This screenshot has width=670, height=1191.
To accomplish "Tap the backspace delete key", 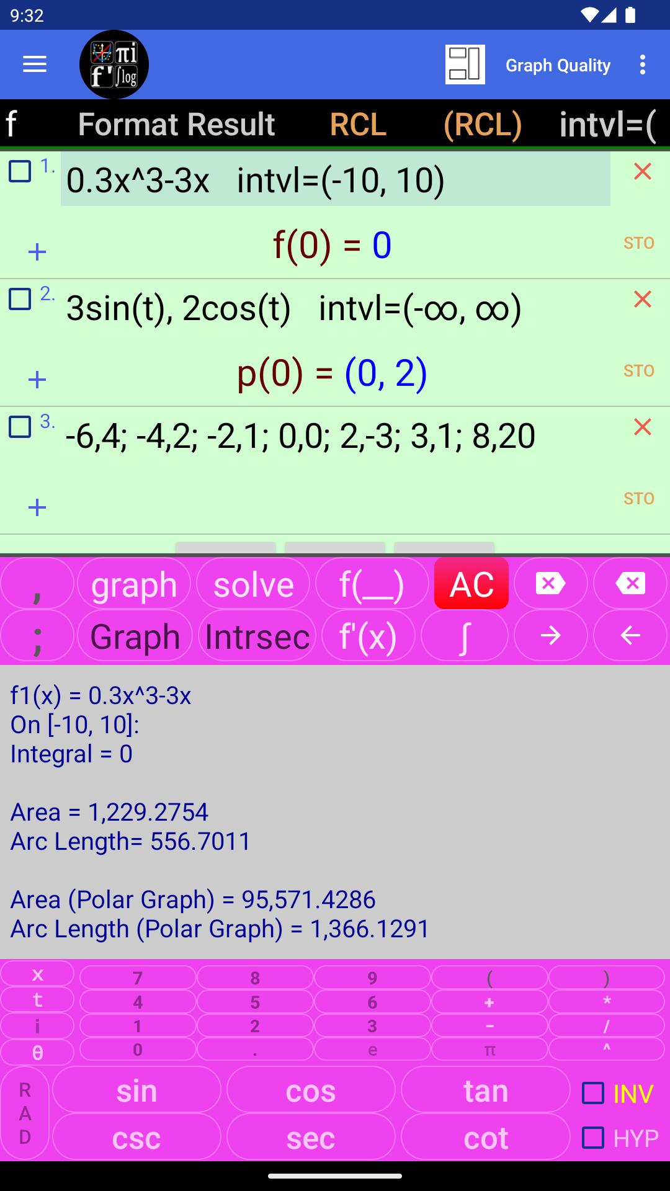I will pyautogui.click(x=630, y=583).
